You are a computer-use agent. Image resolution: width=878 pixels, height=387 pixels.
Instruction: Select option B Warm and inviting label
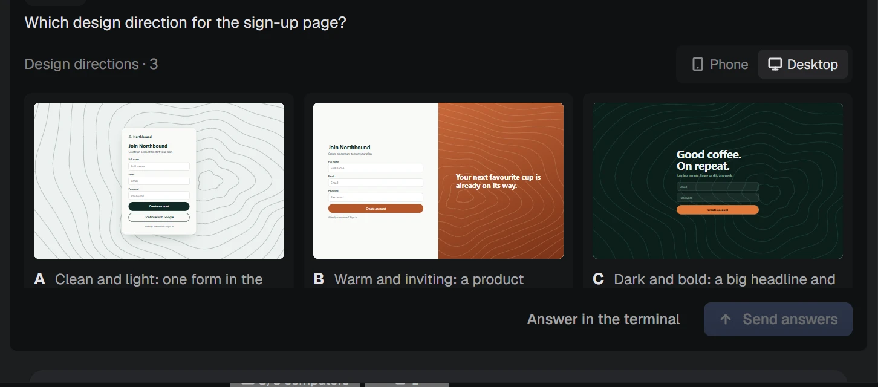pyautogui.click(x=419, y=279)
